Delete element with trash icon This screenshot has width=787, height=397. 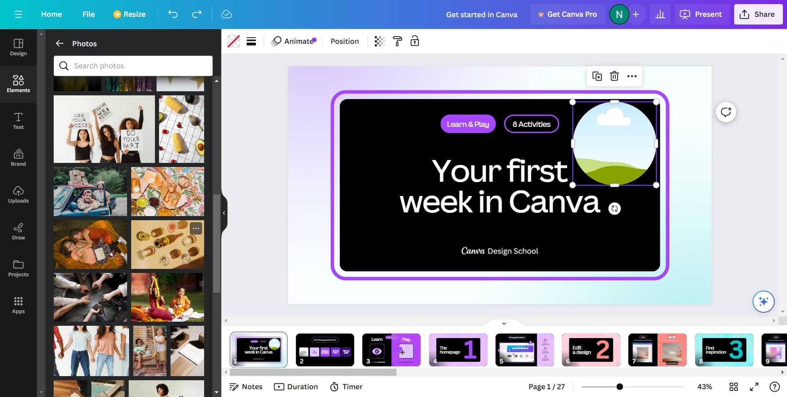(x=614, y=76)
